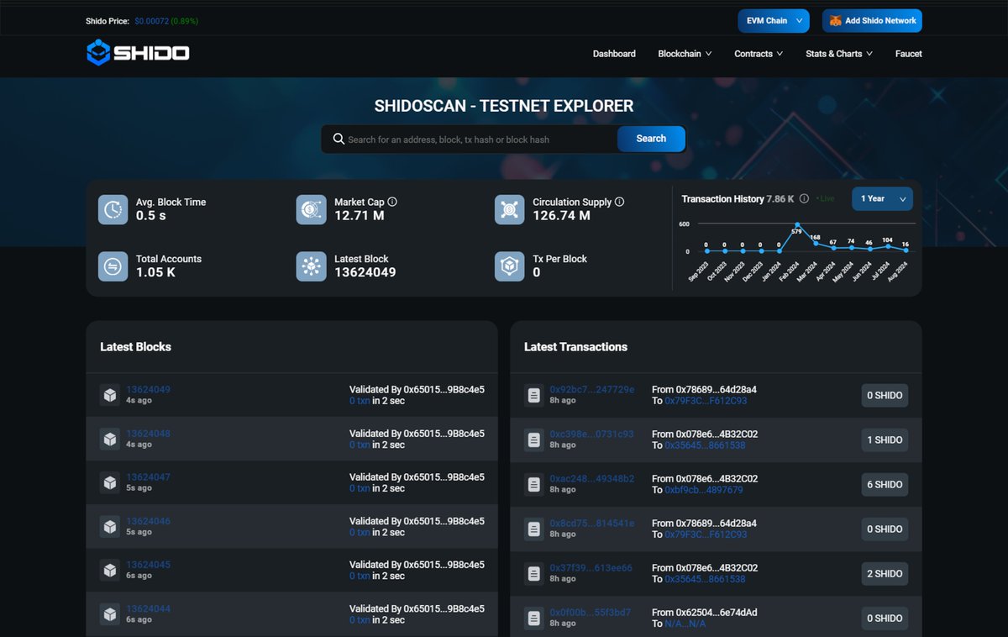Click the Feb 2024 peak point 579
1008x637 pixels.
coord(797,224)
